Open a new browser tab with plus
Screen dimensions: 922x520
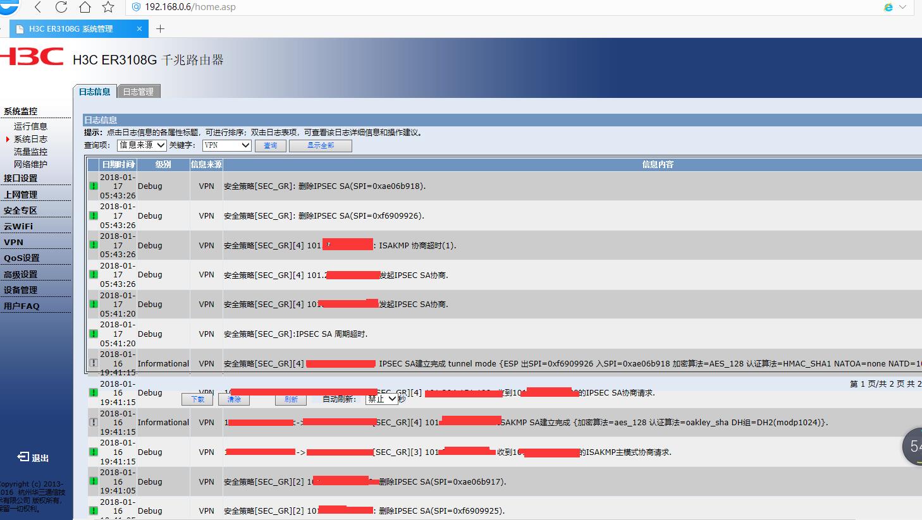click(160, 28)
